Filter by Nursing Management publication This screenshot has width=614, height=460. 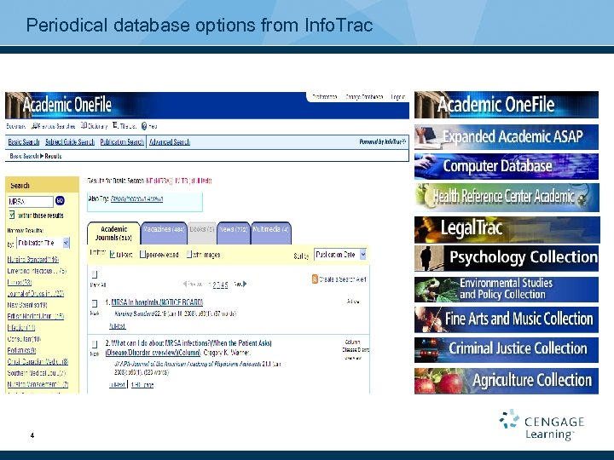tap(38, 384)
